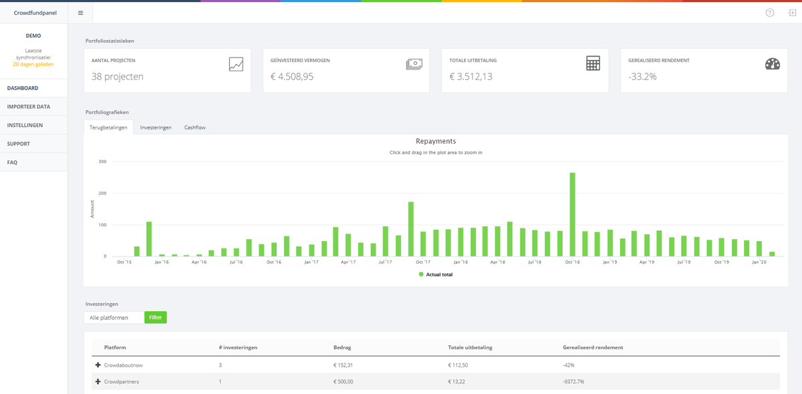Switch to the Cashflow tab

tap(195, 127)
